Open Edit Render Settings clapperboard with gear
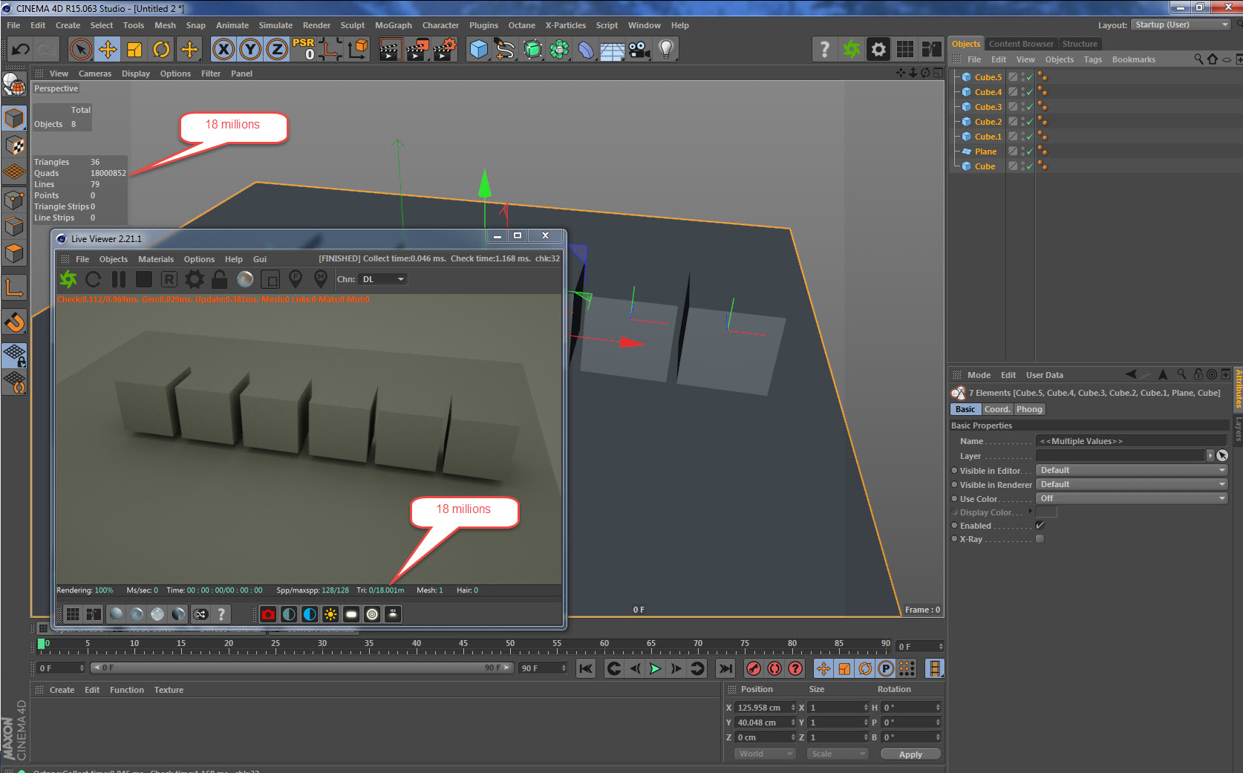This screenshot has height=773, width=1243. [445, 50]
